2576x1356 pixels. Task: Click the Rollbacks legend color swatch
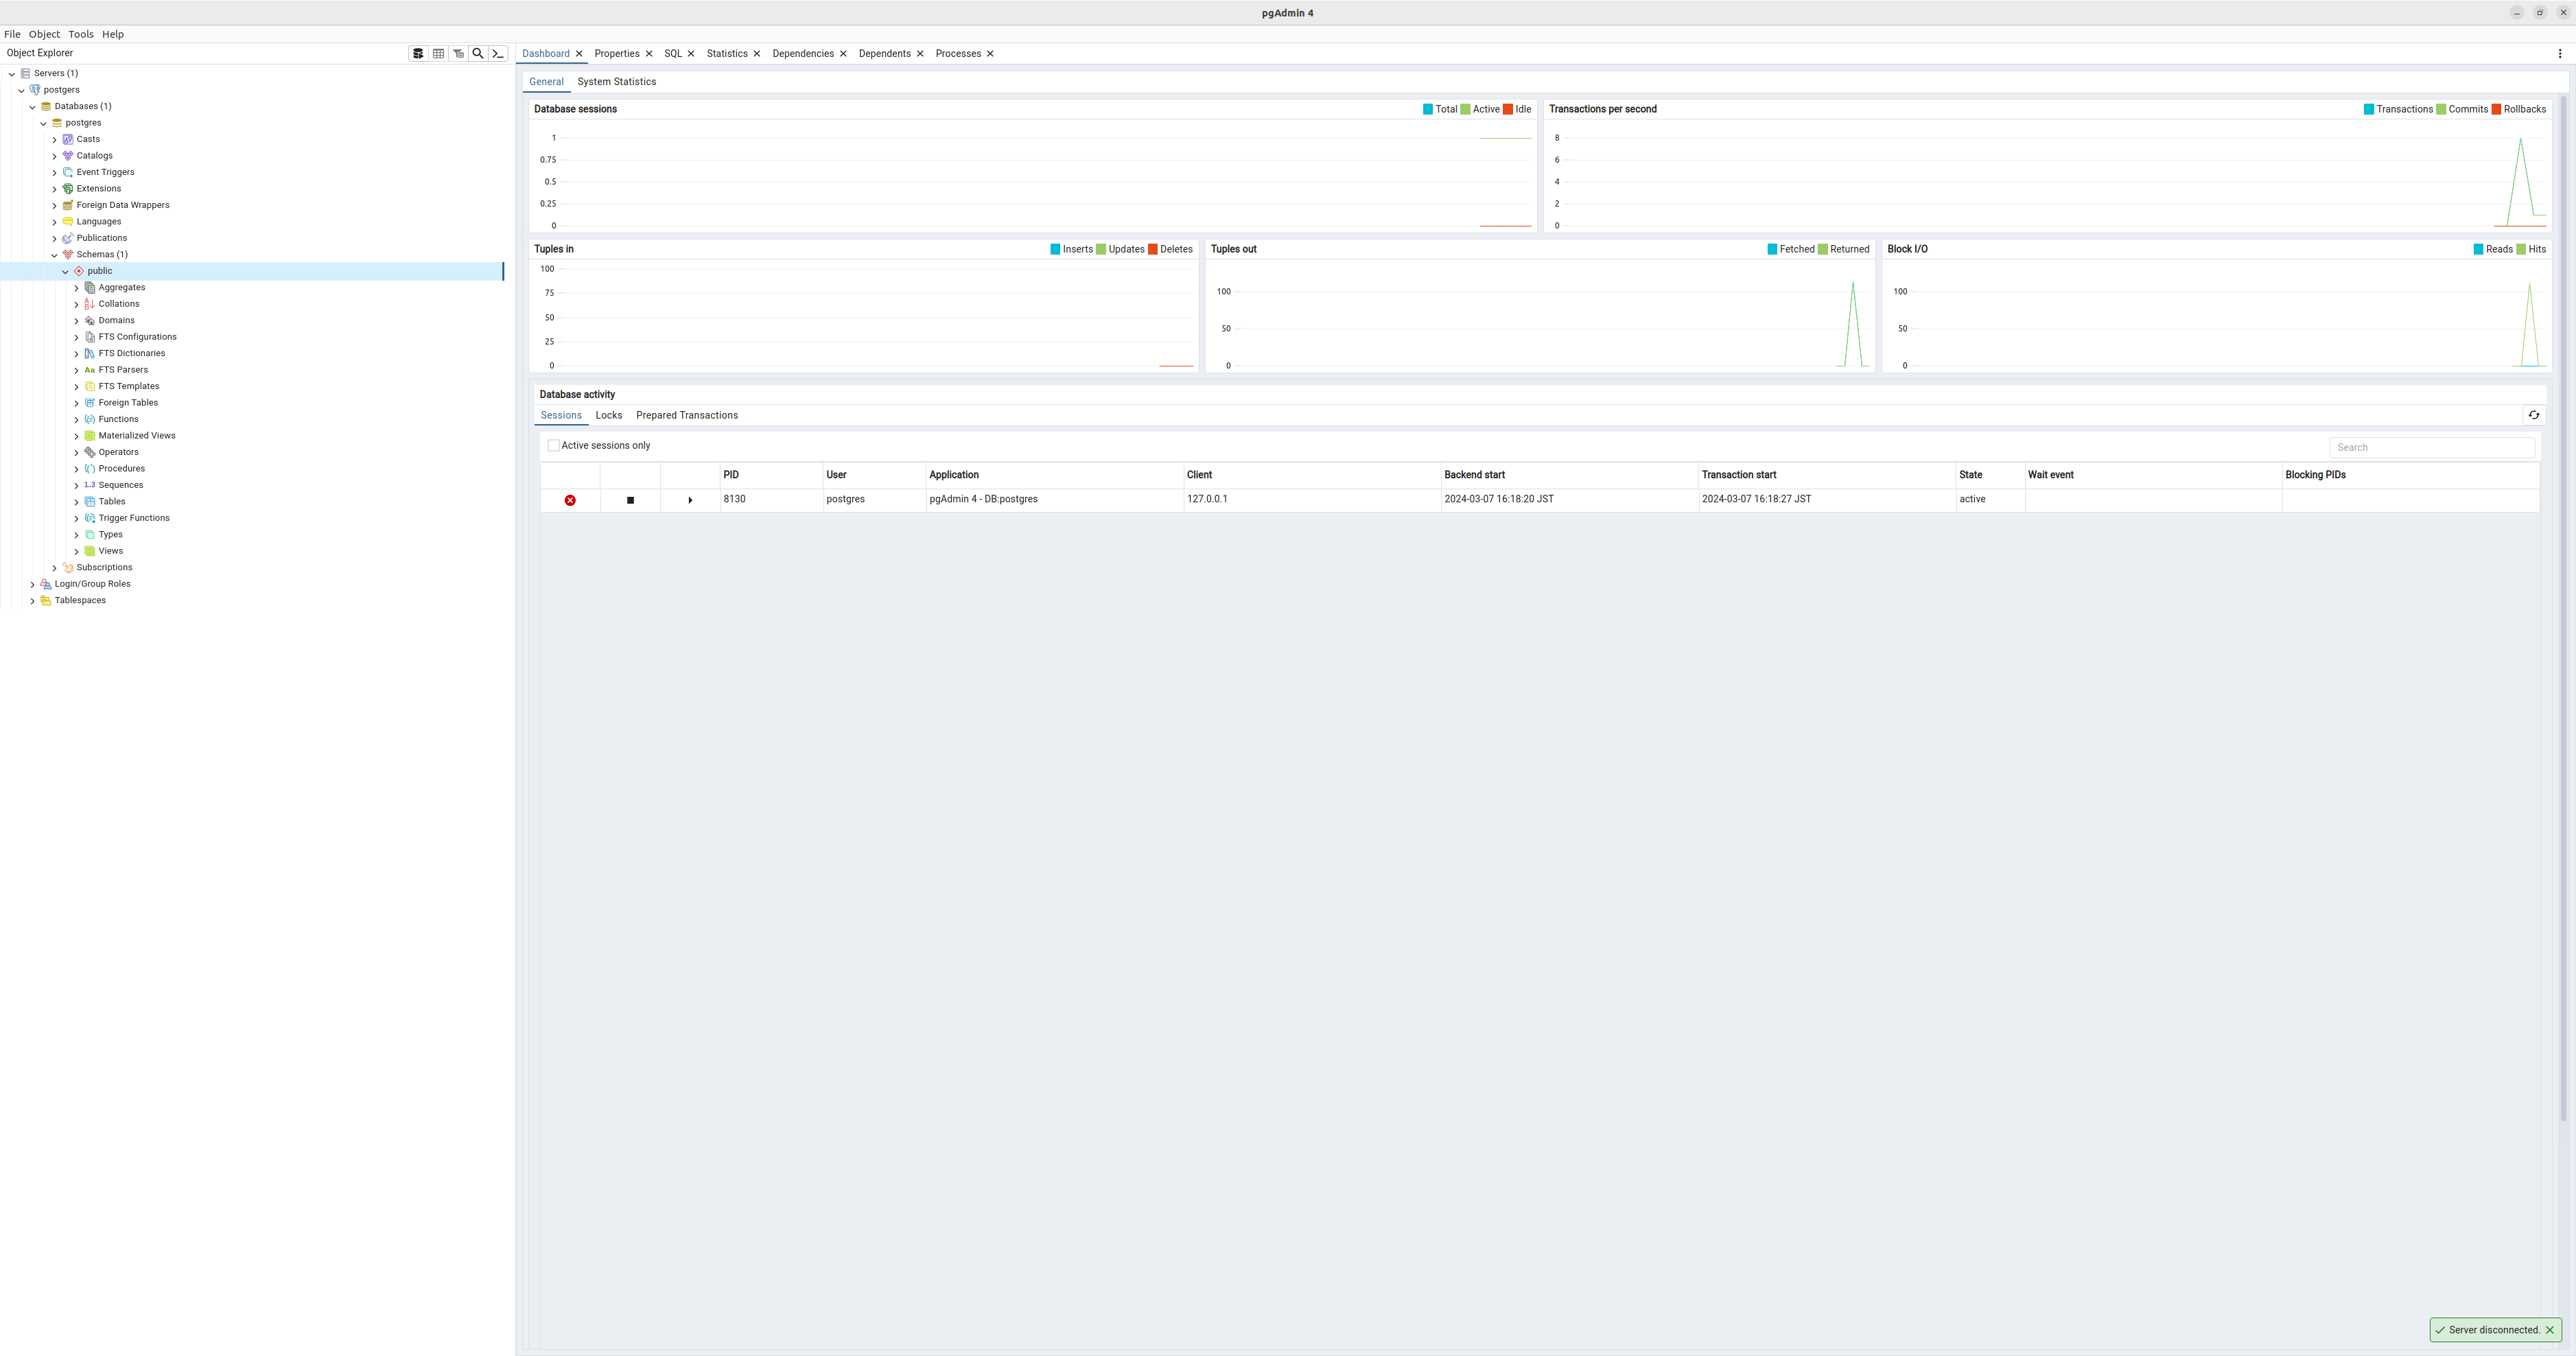pyautogui.click(x=2496, y=110)
